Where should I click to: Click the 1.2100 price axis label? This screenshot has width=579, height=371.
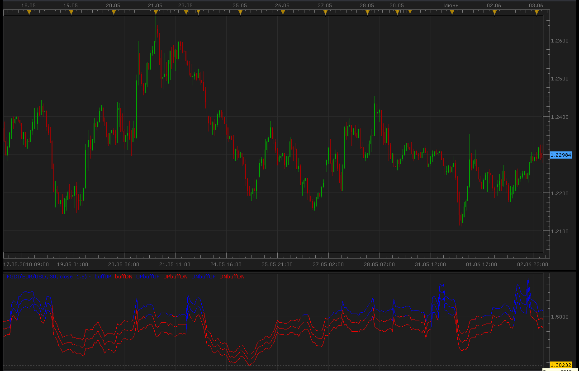(x=560, y=231)
